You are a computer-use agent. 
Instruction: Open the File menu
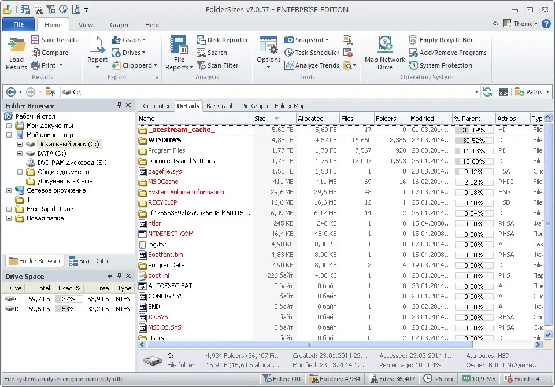point(18,24)
